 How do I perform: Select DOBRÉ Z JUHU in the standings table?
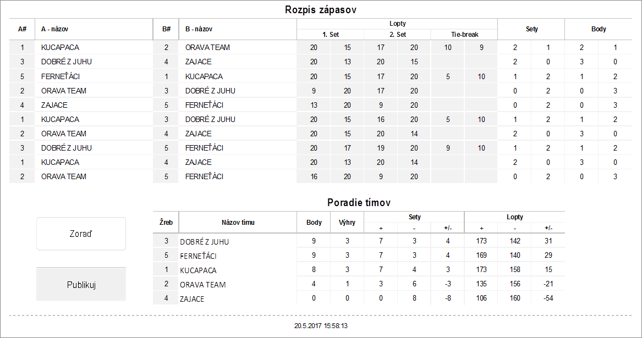coord(204,242)
